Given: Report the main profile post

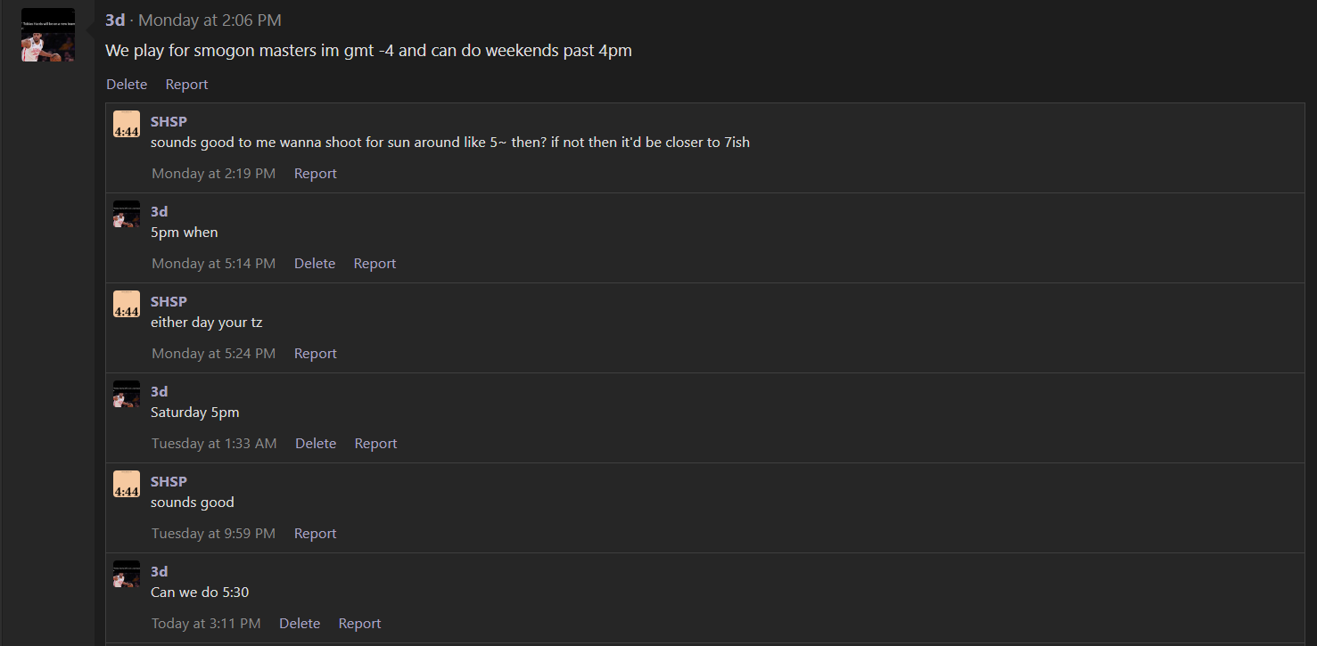Looking at the screenshot, I should [186, 85].
